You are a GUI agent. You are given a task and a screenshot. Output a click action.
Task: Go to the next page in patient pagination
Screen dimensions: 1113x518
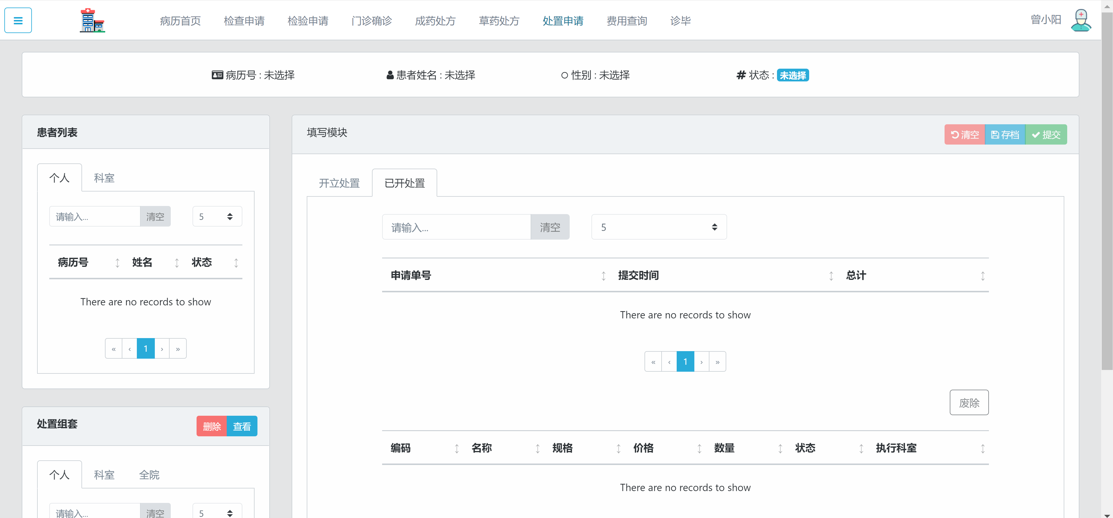[x=161, y=348]
